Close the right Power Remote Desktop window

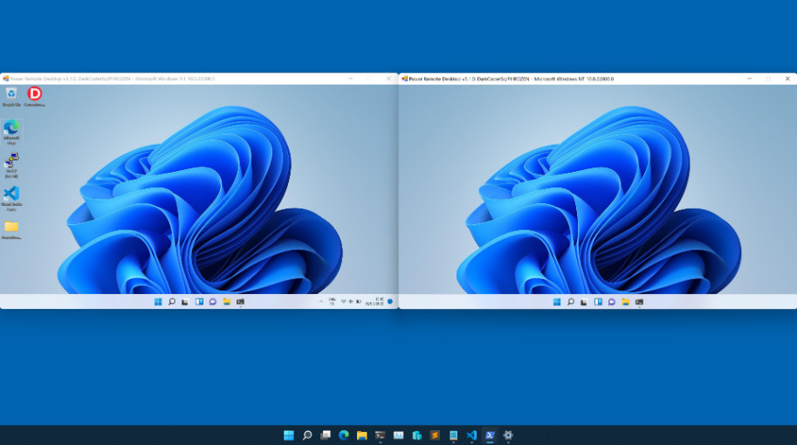pyautogui.click(x=787, y=79)
